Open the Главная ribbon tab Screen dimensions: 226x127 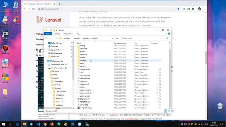coord(56,34)
